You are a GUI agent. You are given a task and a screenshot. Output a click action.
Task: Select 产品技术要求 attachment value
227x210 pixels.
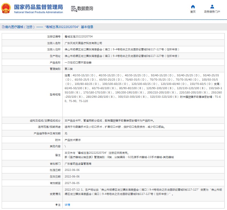pos(72,140)
